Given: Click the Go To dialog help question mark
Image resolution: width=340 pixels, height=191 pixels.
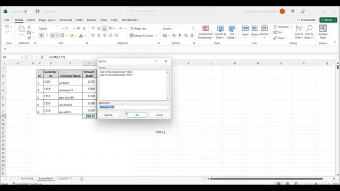Looking at the screenshot, I should [156, 62].
